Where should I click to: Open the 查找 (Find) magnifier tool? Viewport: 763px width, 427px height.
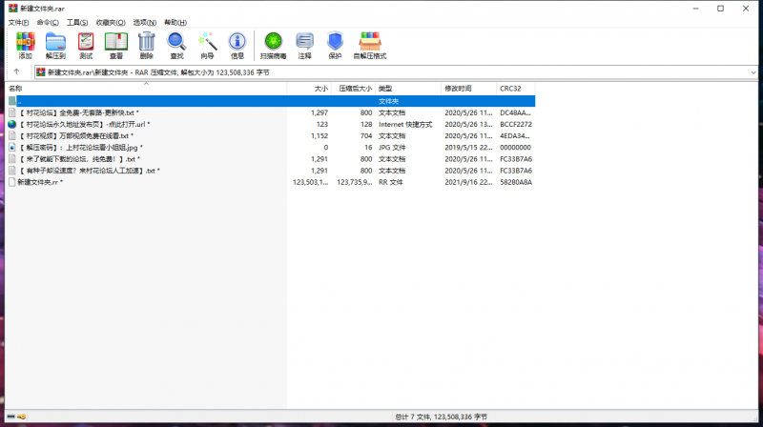[x=176, y=44]
